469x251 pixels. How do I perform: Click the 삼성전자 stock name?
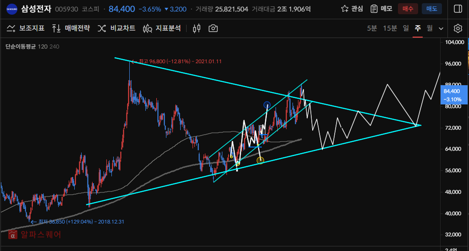pyautogui.click(x=36, y=9)
